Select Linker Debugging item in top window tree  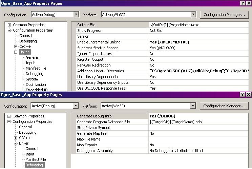click(x=35, y=74)
